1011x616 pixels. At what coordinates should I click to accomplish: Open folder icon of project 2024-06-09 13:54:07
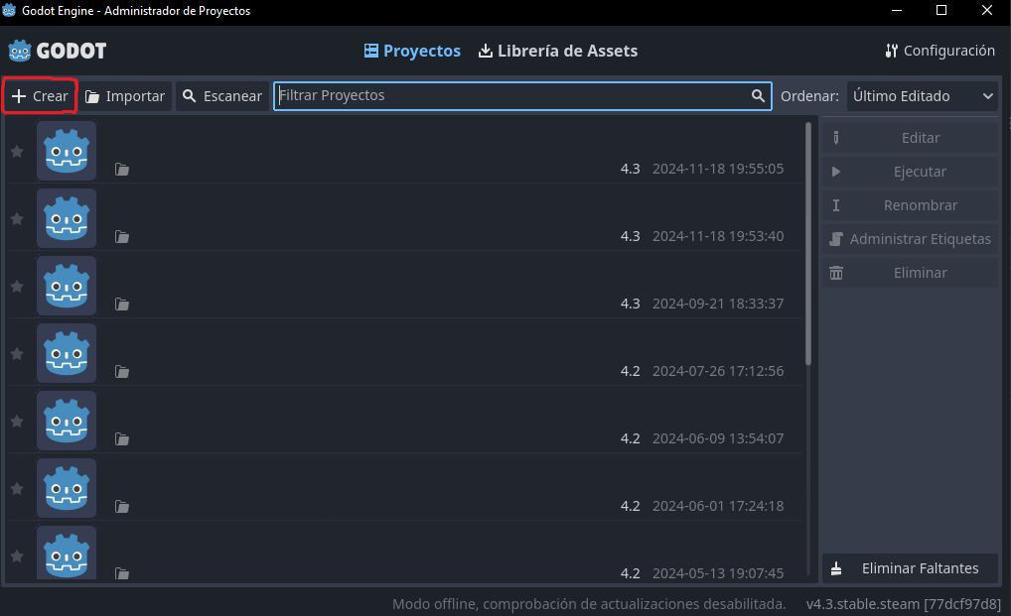click(122, 439)
